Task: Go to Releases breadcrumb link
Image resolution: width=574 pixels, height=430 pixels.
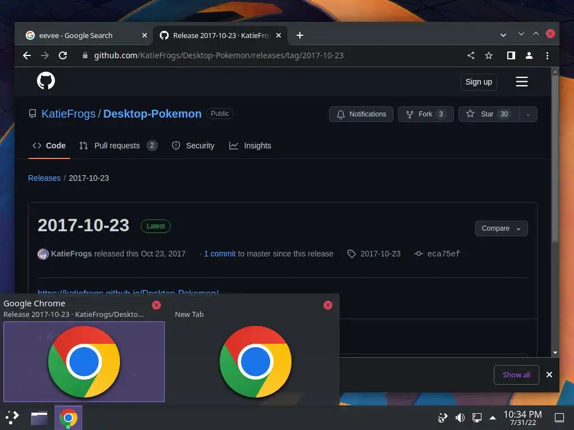Action: pos(44,178)
